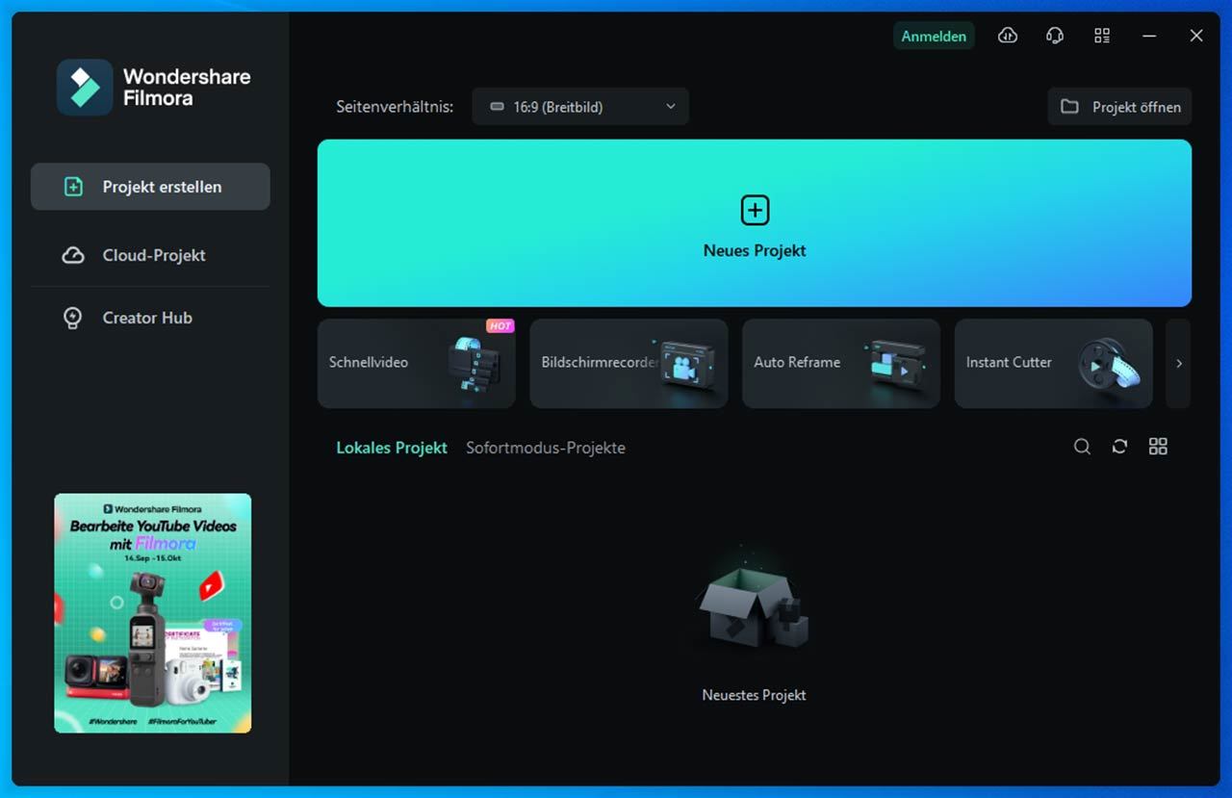Open Cloud-Projekt section
The image size is (1232, 798).
click(x=150, y=255)
